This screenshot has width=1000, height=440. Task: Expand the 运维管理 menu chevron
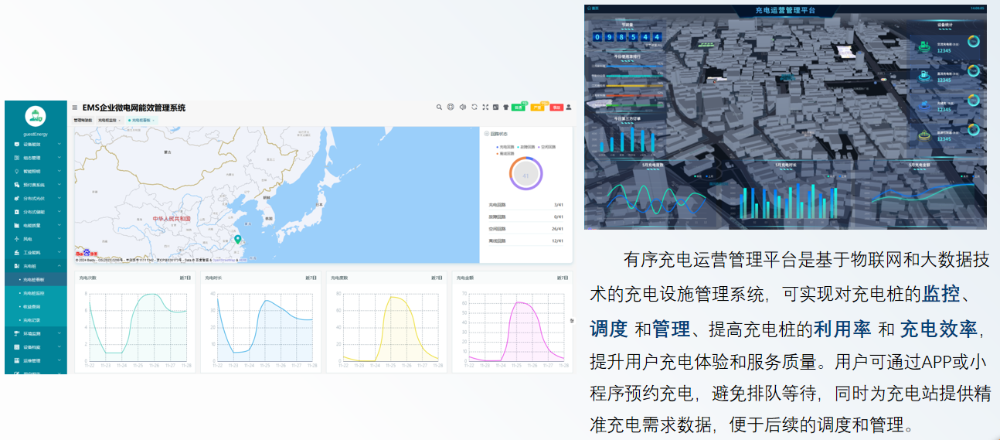tap(59, 360)
